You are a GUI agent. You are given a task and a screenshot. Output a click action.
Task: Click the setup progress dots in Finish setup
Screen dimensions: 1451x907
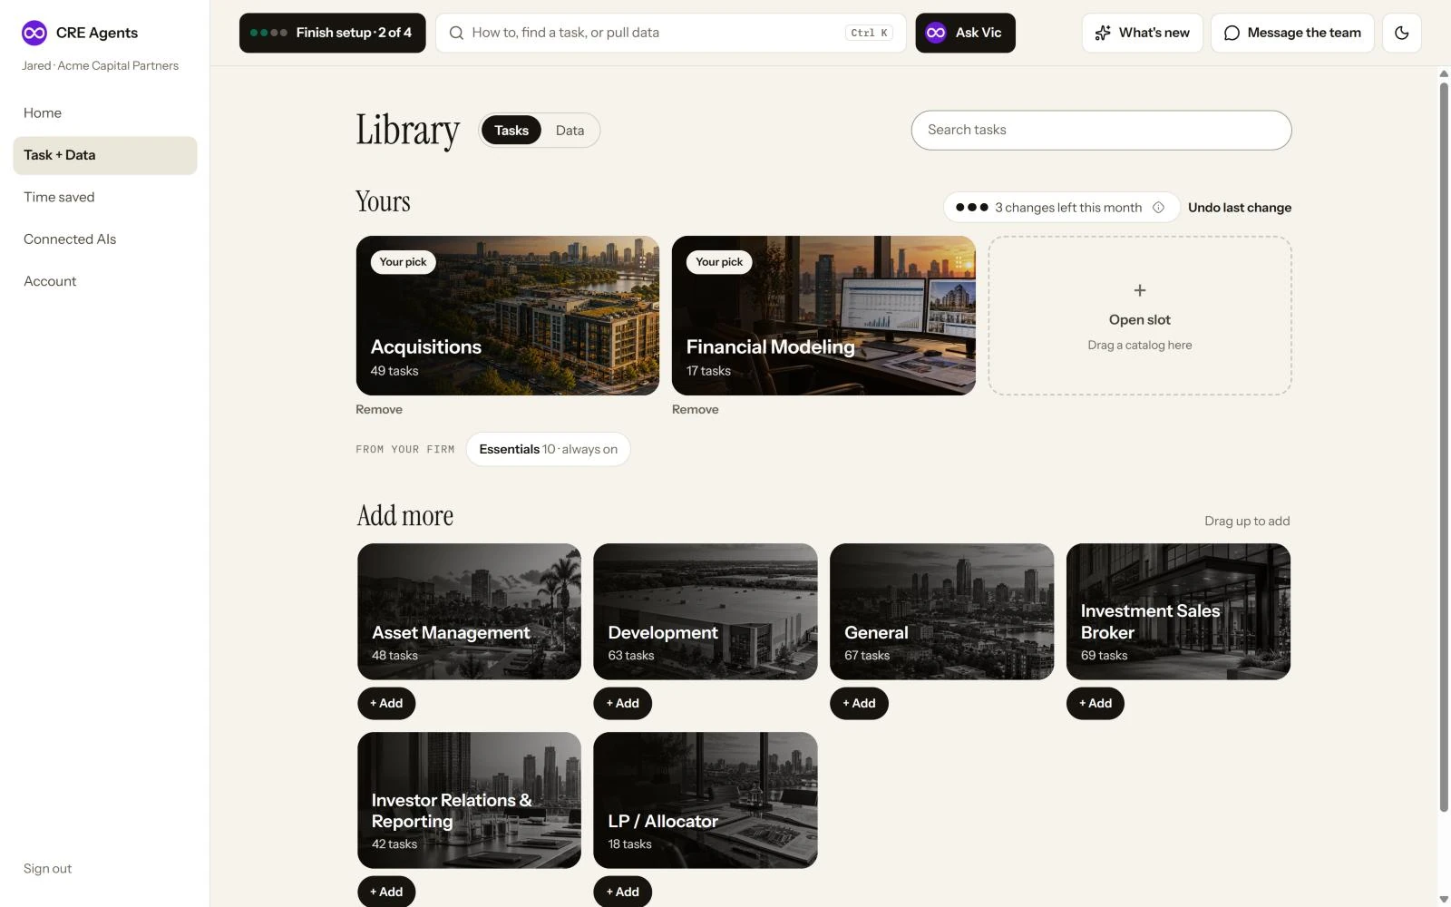point(269,33)
